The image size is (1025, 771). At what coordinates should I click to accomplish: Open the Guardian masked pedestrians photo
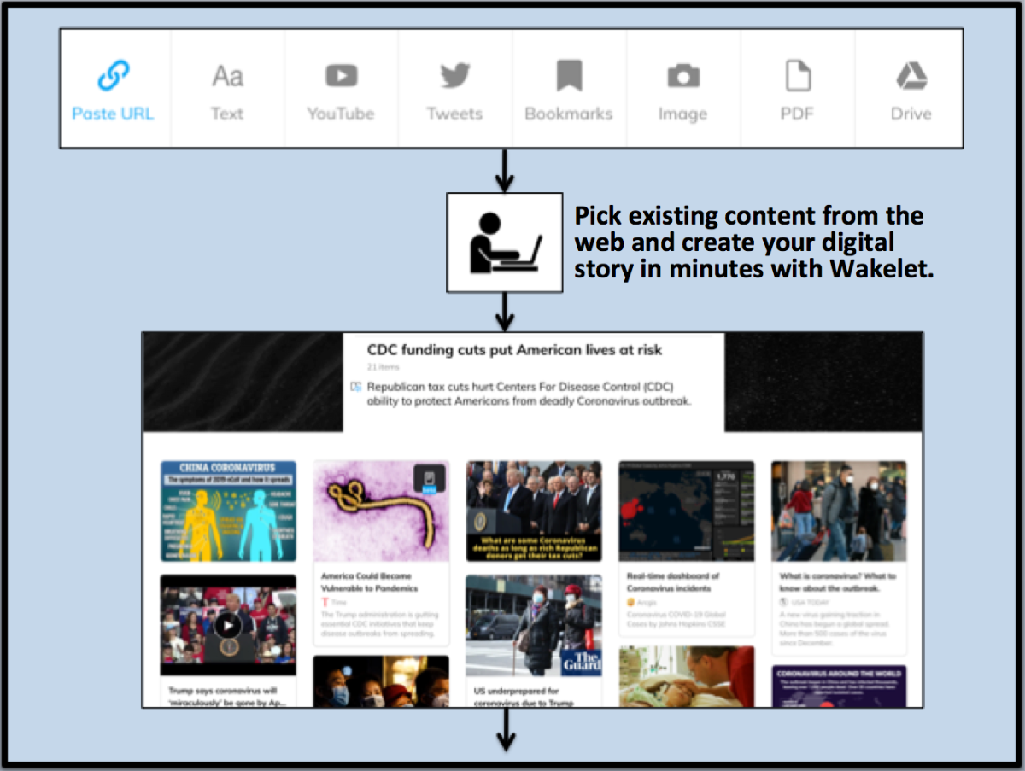pyautogui.click(x=534, y=626)
